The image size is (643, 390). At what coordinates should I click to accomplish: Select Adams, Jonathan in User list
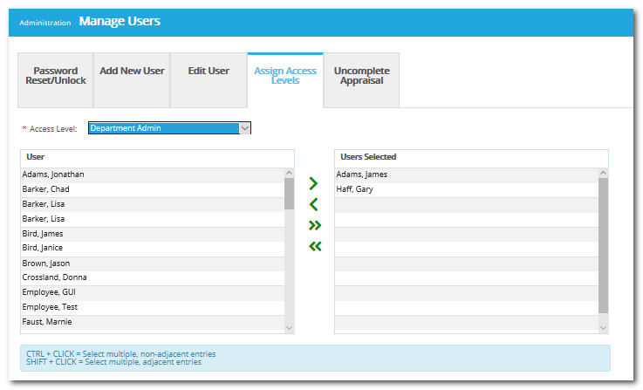tap(152, 174)
